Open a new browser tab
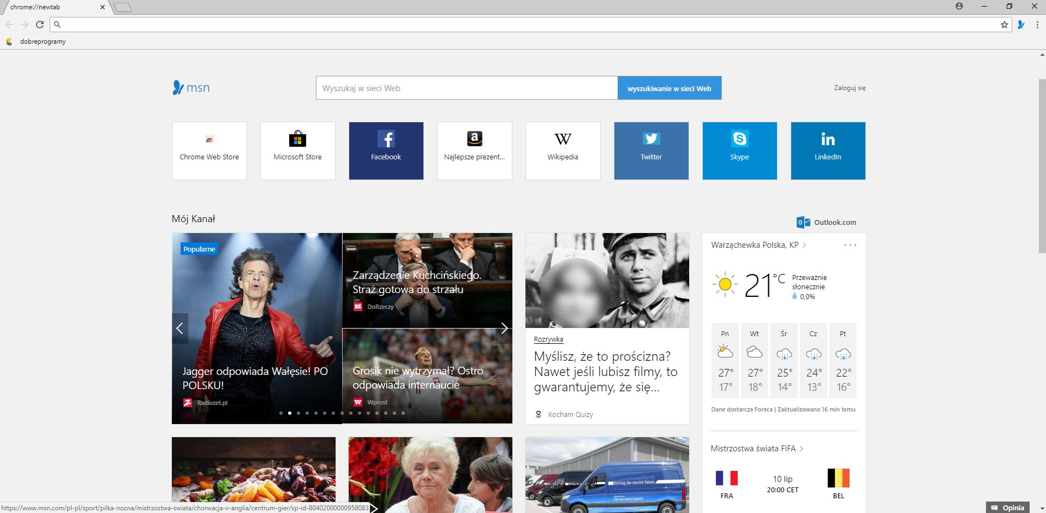 (x=121, y=7)
